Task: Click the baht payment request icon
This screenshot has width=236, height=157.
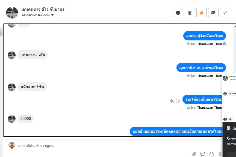Action: coord(220,154)
